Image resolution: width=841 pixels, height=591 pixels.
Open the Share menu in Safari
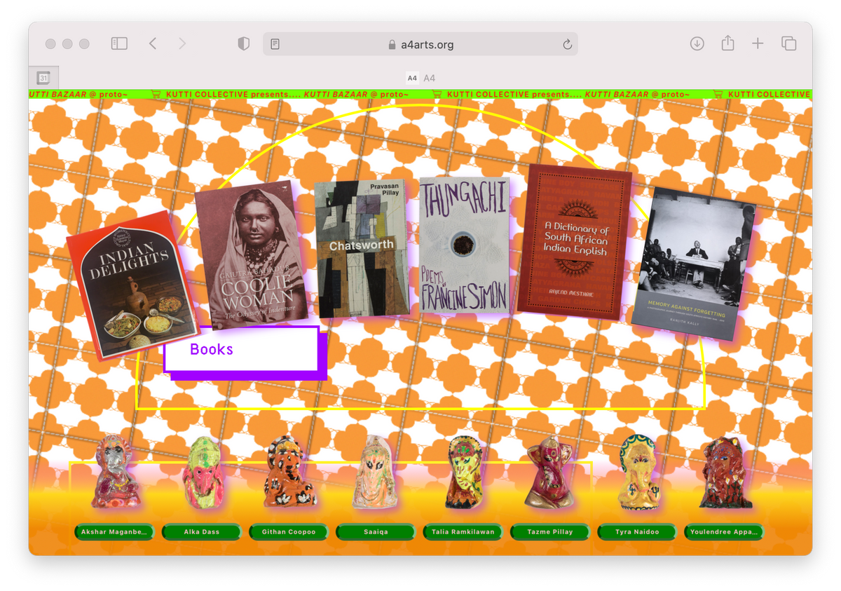(x=727, y=43)
